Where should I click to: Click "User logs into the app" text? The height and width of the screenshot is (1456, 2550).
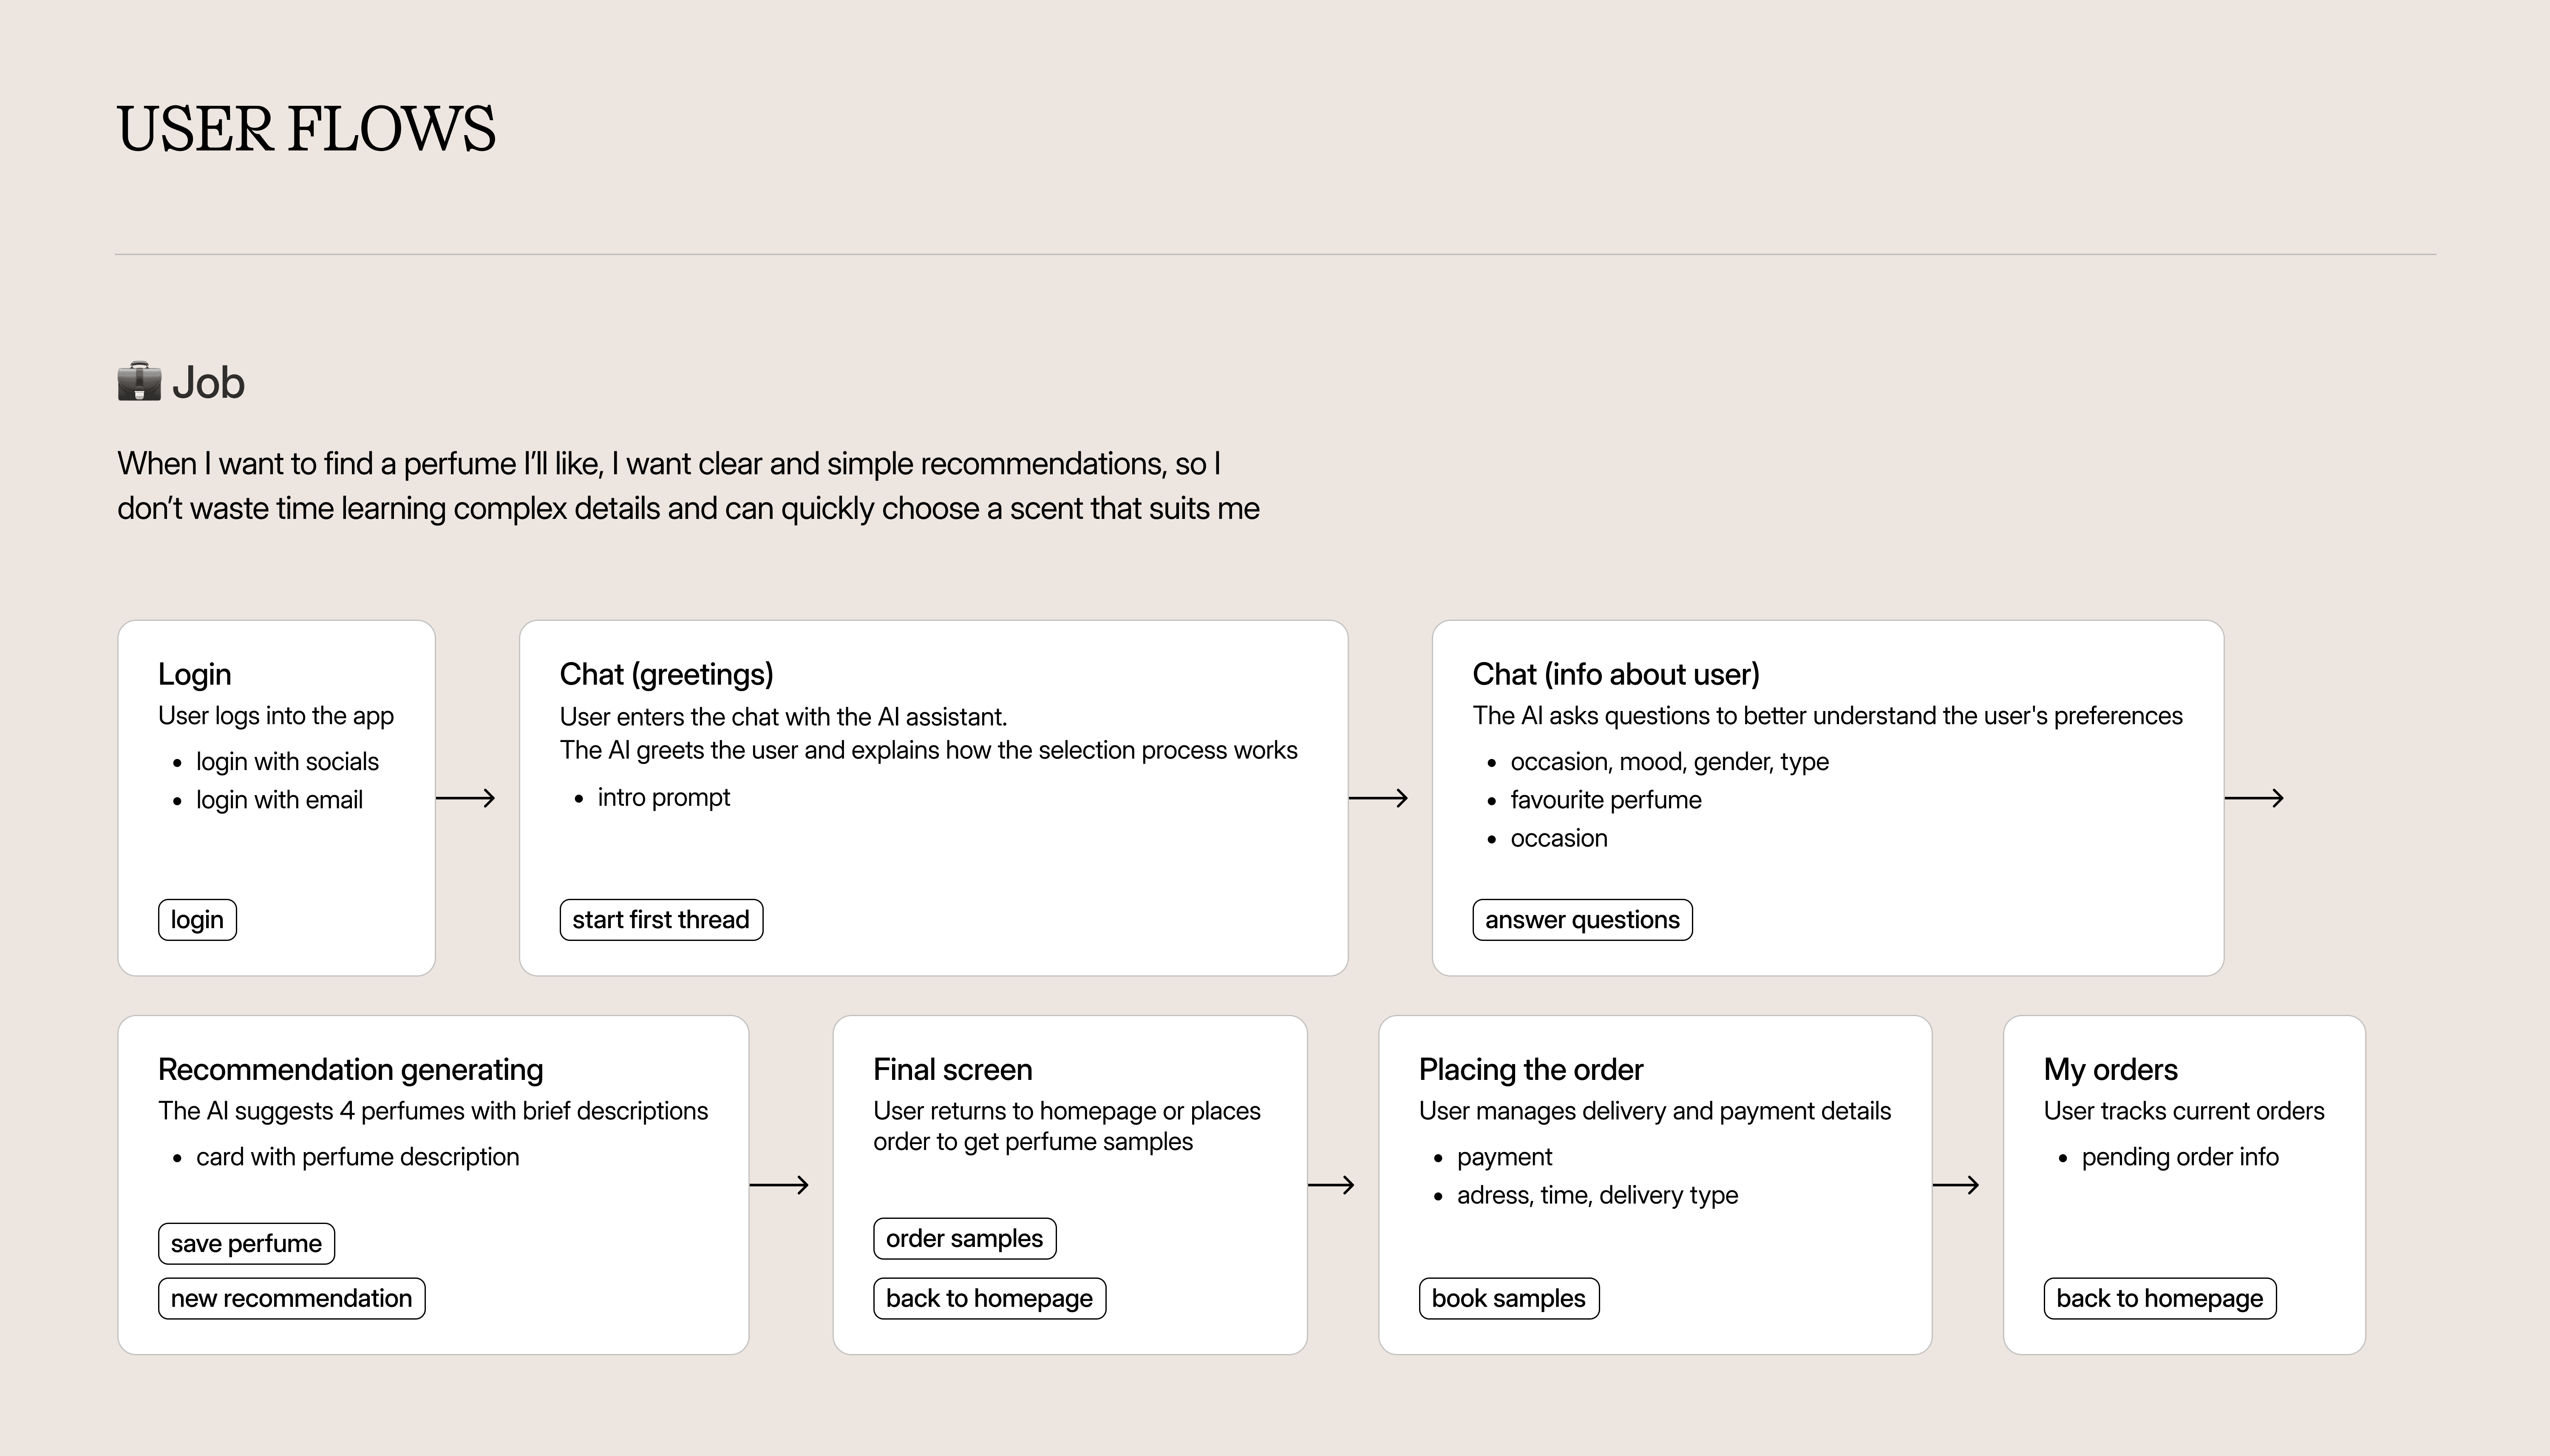pos(276,716)
